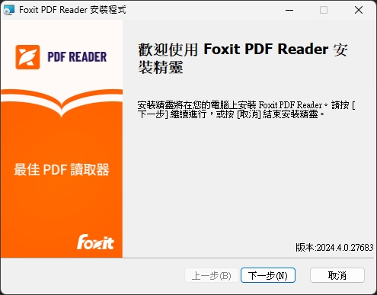Image resolution: width=377 pixels, height=295 pixels.
Task: Click the installation wizard description paragraph
Action: (247, 110)
